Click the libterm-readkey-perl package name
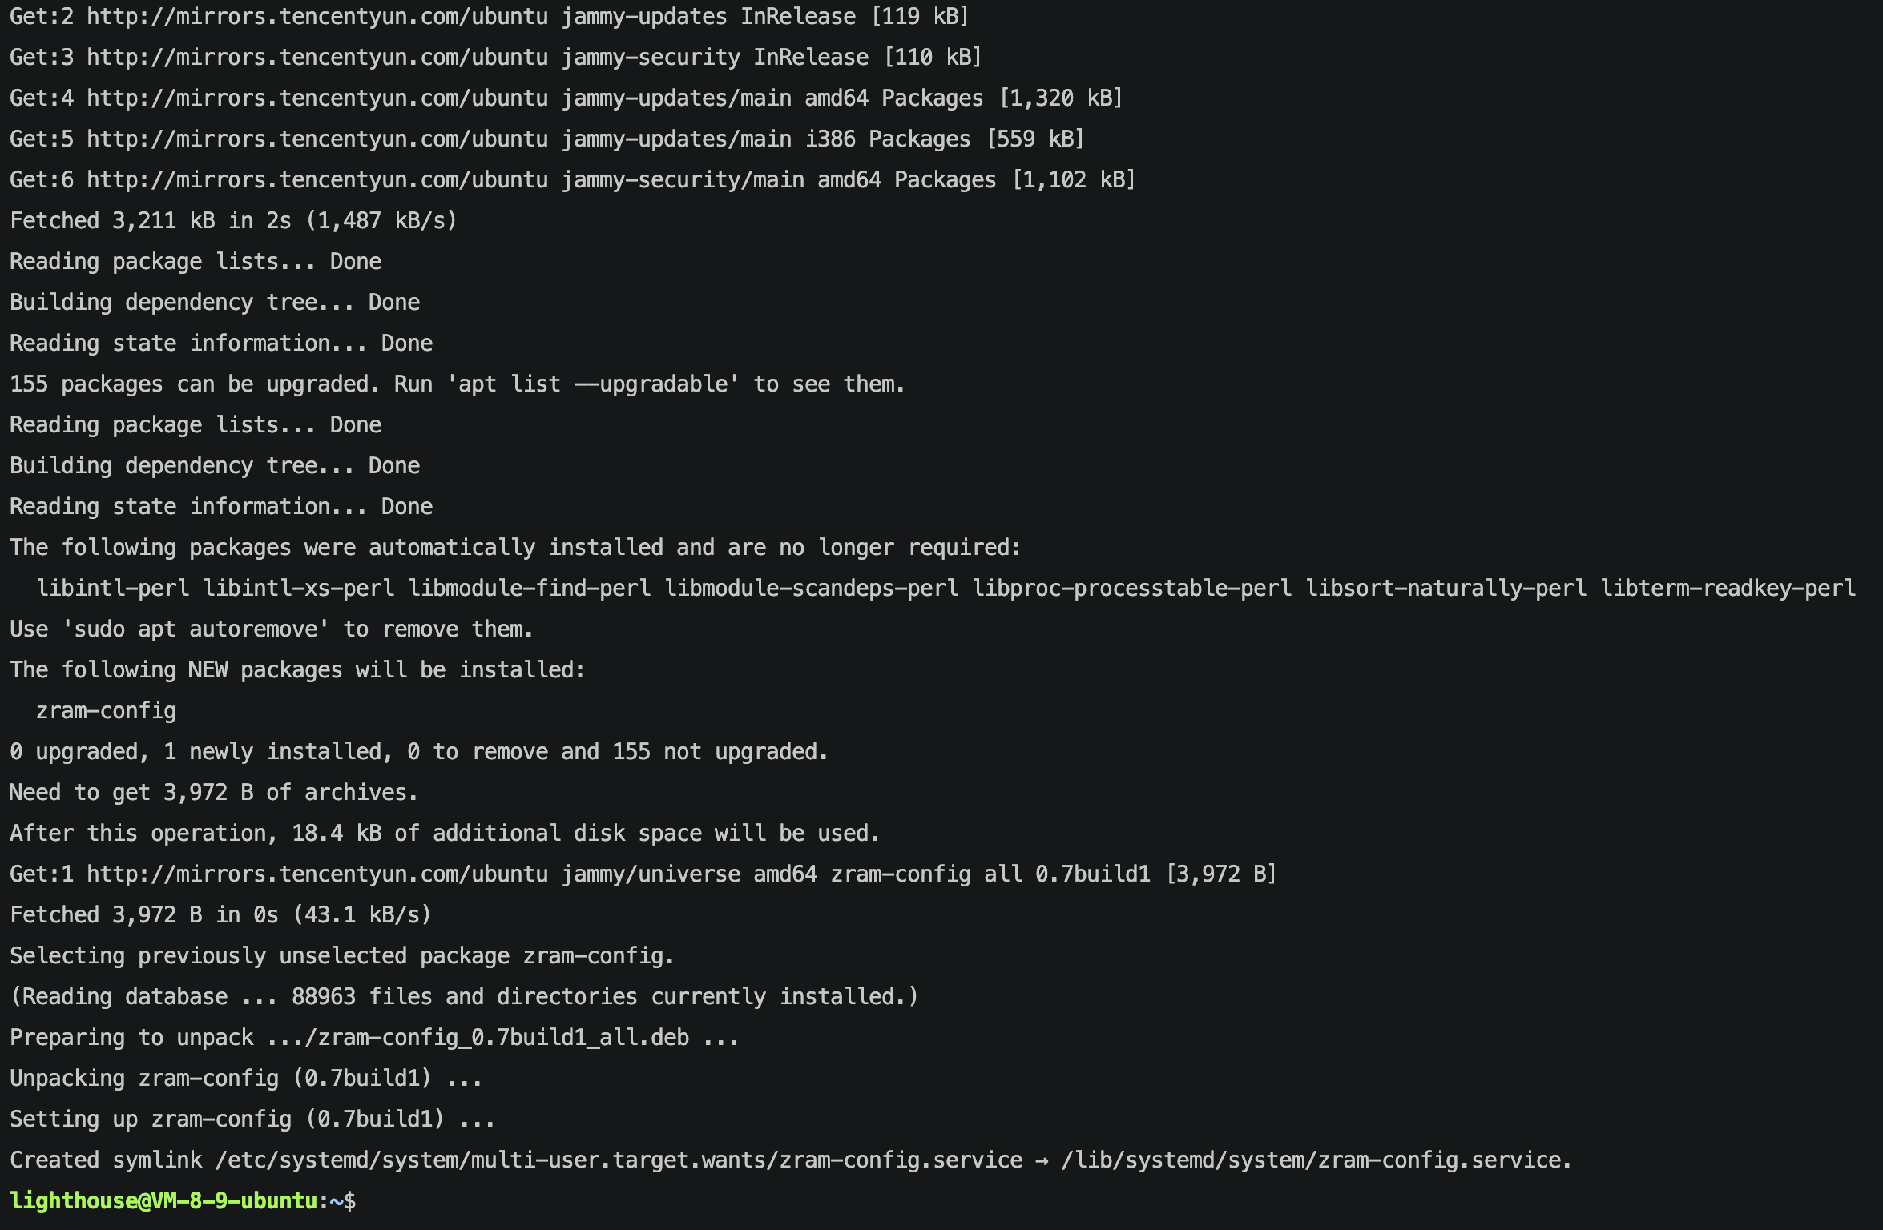 coord(1728,588)
